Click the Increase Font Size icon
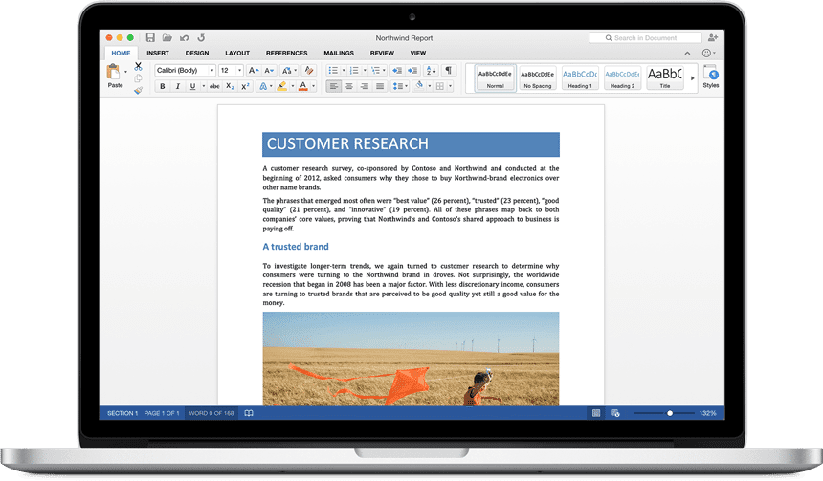Screen dimensions: 823x481 [253, 70]
